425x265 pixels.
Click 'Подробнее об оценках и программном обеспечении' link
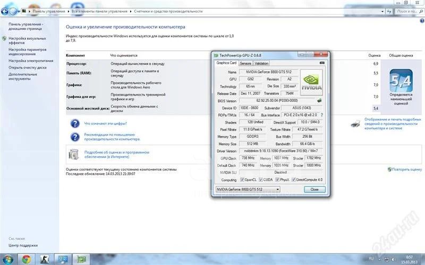117,154
